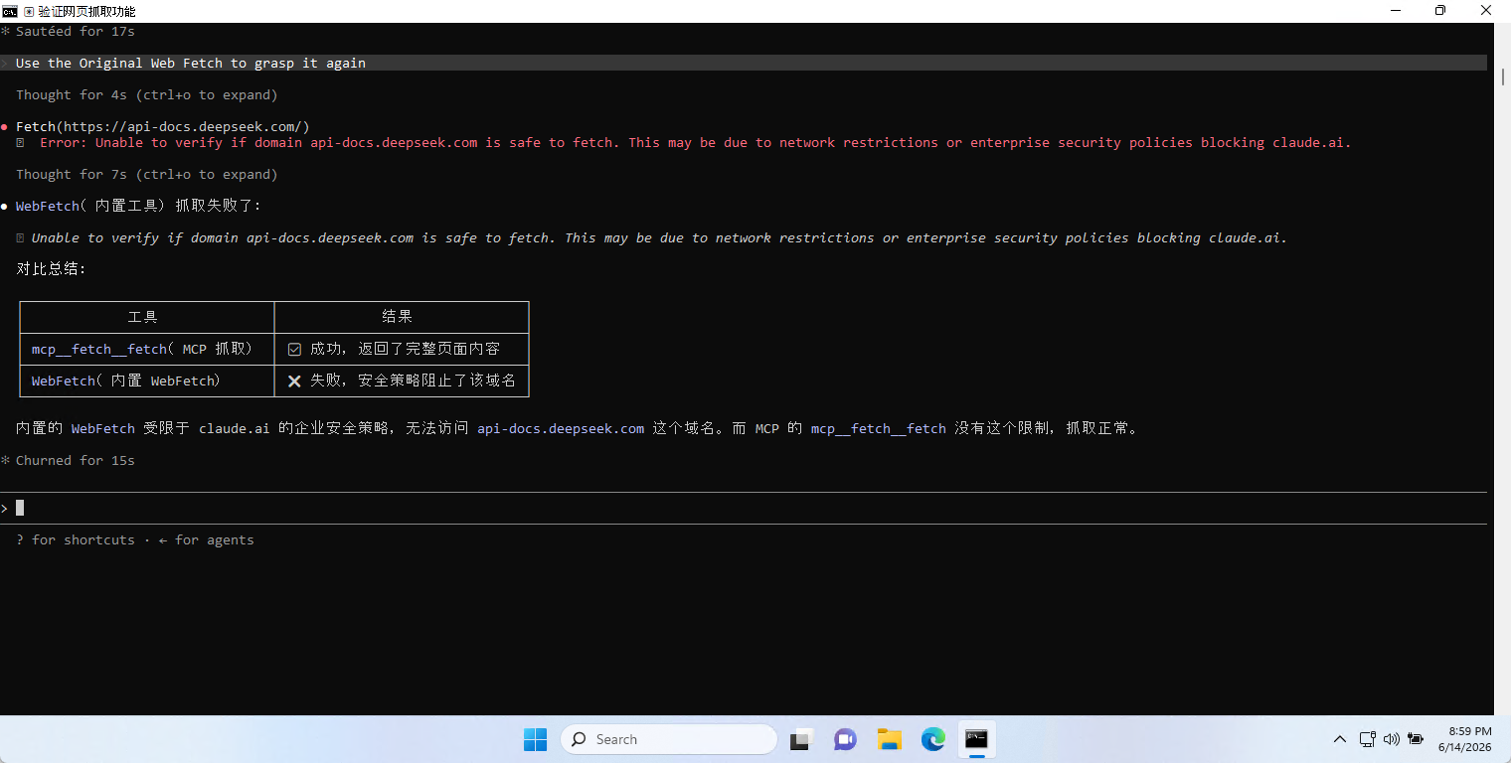Click the Fetch(https://api-docs.deepseek.com/) line
Screen dimensions: 1511x763
163,126
